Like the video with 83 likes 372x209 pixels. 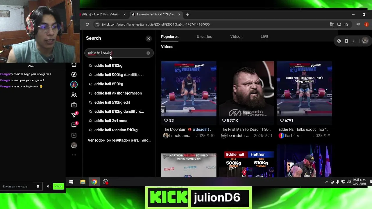[166, 120]
